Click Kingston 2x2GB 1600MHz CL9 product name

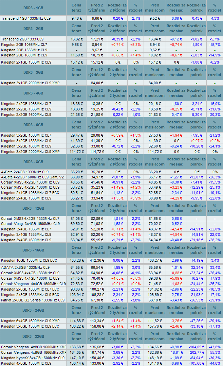point(26,115)
